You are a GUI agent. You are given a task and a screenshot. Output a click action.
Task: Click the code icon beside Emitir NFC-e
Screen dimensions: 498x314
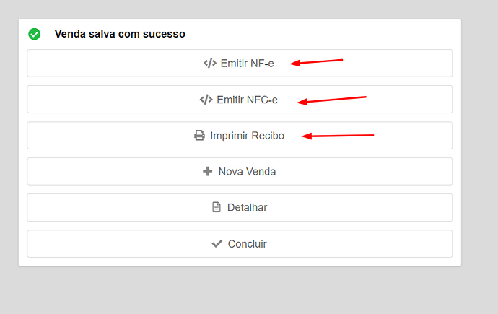pos(206,100)
